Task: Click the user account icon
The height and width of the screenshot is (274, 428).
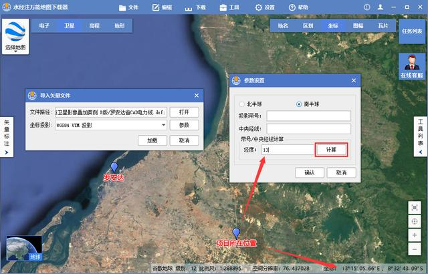Action: [x=381, y=7]
